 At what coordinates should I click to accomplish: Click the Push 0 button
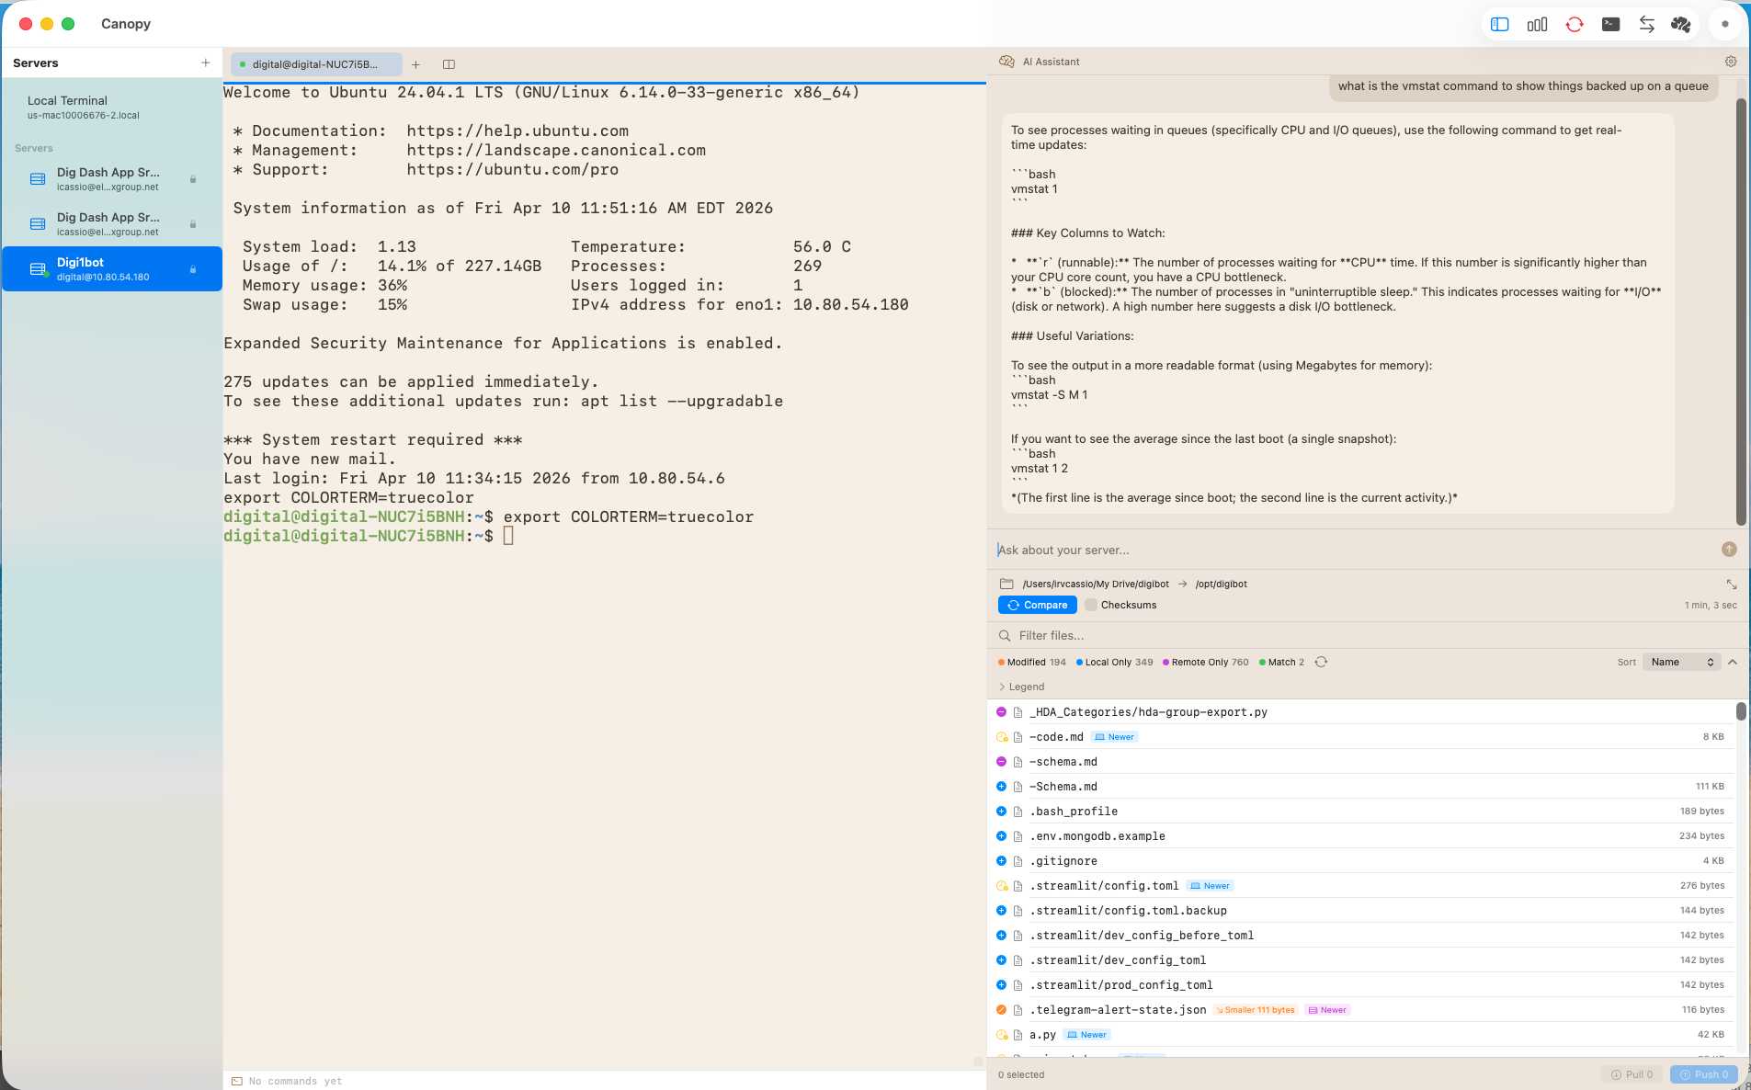pos(1703,1074)
